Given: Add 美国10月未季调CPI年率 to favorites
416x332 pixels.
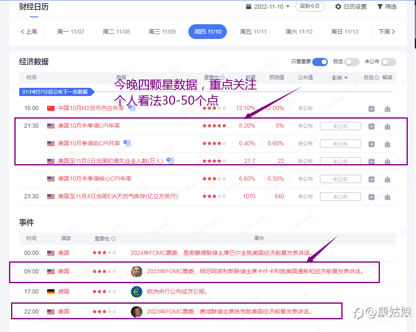Looking at the screenshot, I should point(371,126).
